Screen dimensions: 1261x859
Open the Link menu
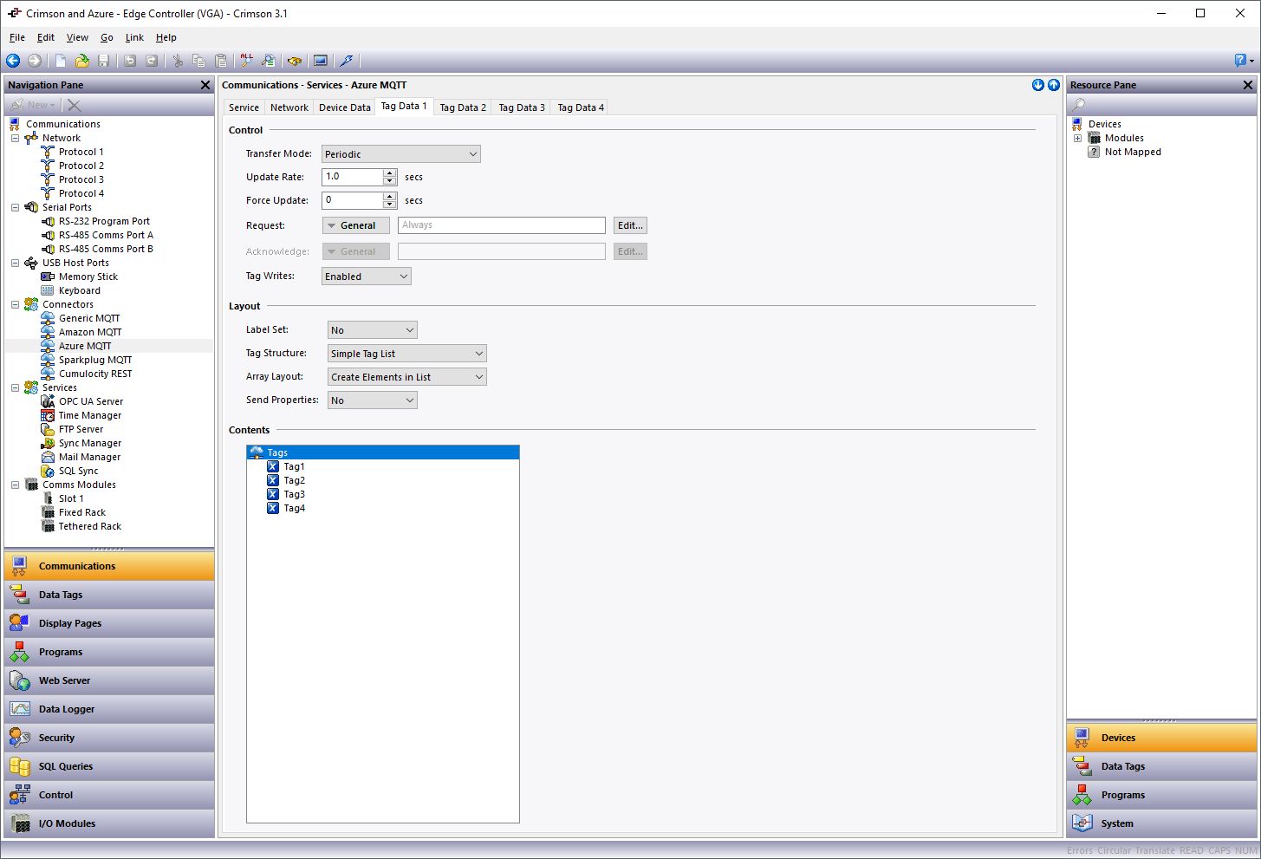click(134, 37)
